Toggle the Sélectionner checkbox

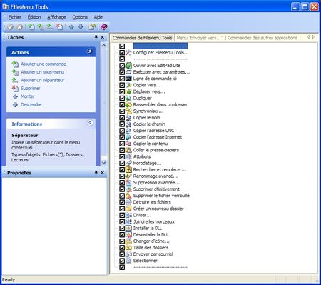(122, 261)
